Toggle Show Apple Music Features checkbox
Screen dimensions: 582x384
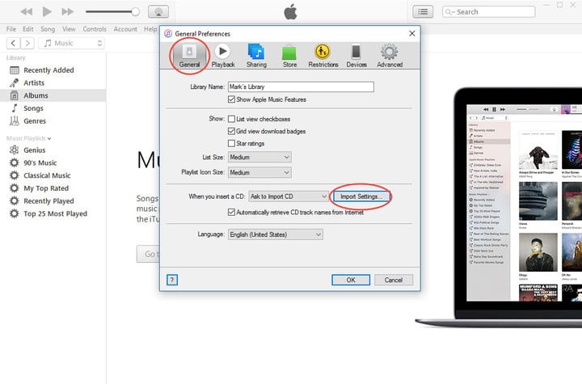tap(231, 99)
